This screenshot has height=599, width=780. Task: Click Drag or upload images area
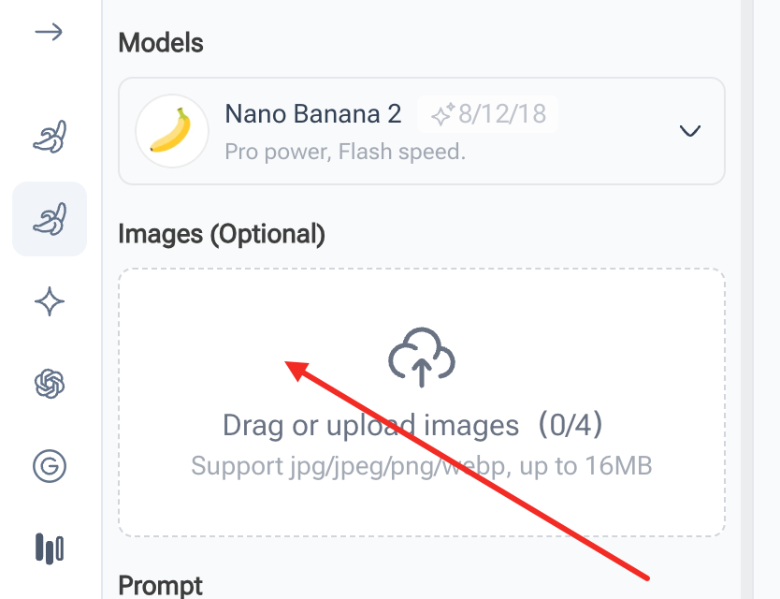coord(422,401)
